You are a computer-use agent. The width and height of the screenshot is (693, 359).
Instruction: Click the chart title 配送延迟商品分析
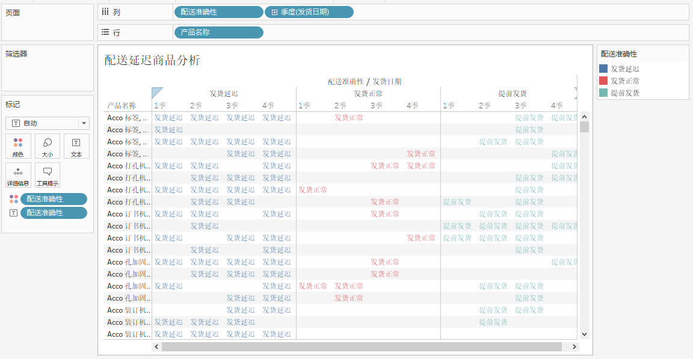click(152, 60)
